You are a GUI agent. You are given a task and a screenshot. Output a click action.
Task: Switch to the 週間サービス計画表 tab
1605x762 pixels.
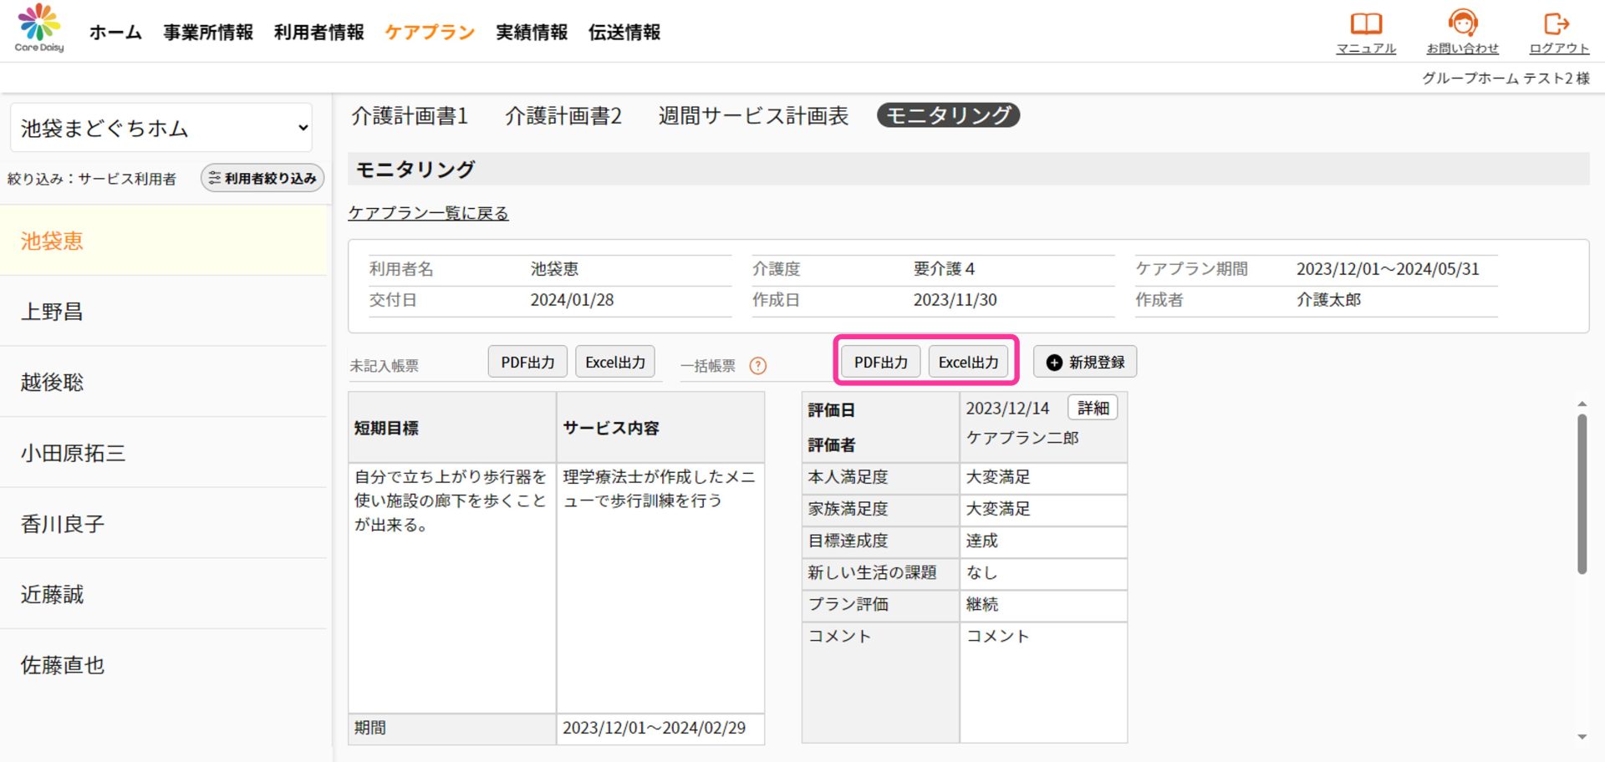point(753,115)
